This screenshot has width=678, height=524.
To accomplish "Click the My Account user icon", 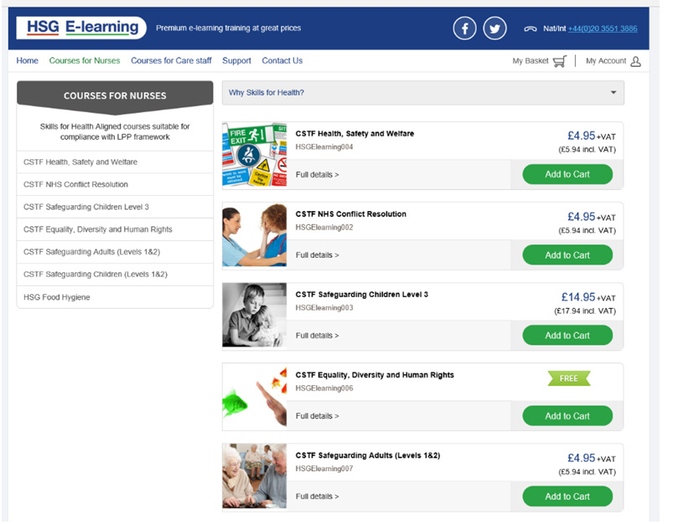I will (x=635, y=61).
